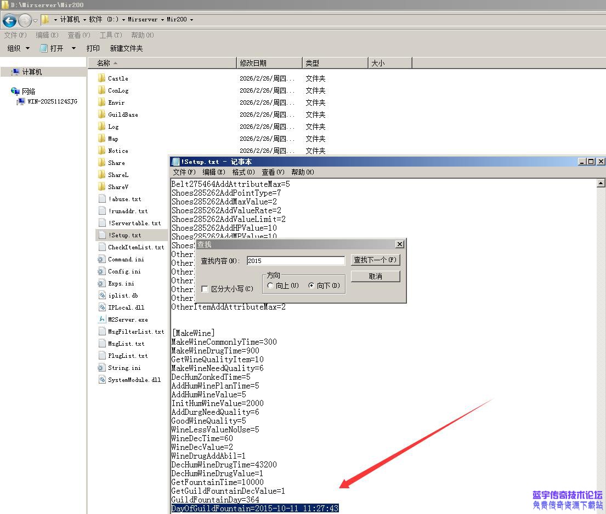Open the Castle folder icon
Image resolution: width=606 pixels, height=514 pixels.
101,78
